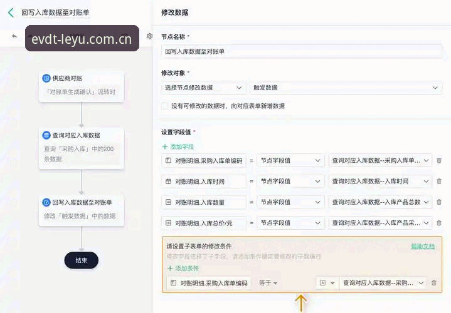Enable 没有可修改的数据时,向对应表单新增数据 checkbox

click(x=165, y=106)
